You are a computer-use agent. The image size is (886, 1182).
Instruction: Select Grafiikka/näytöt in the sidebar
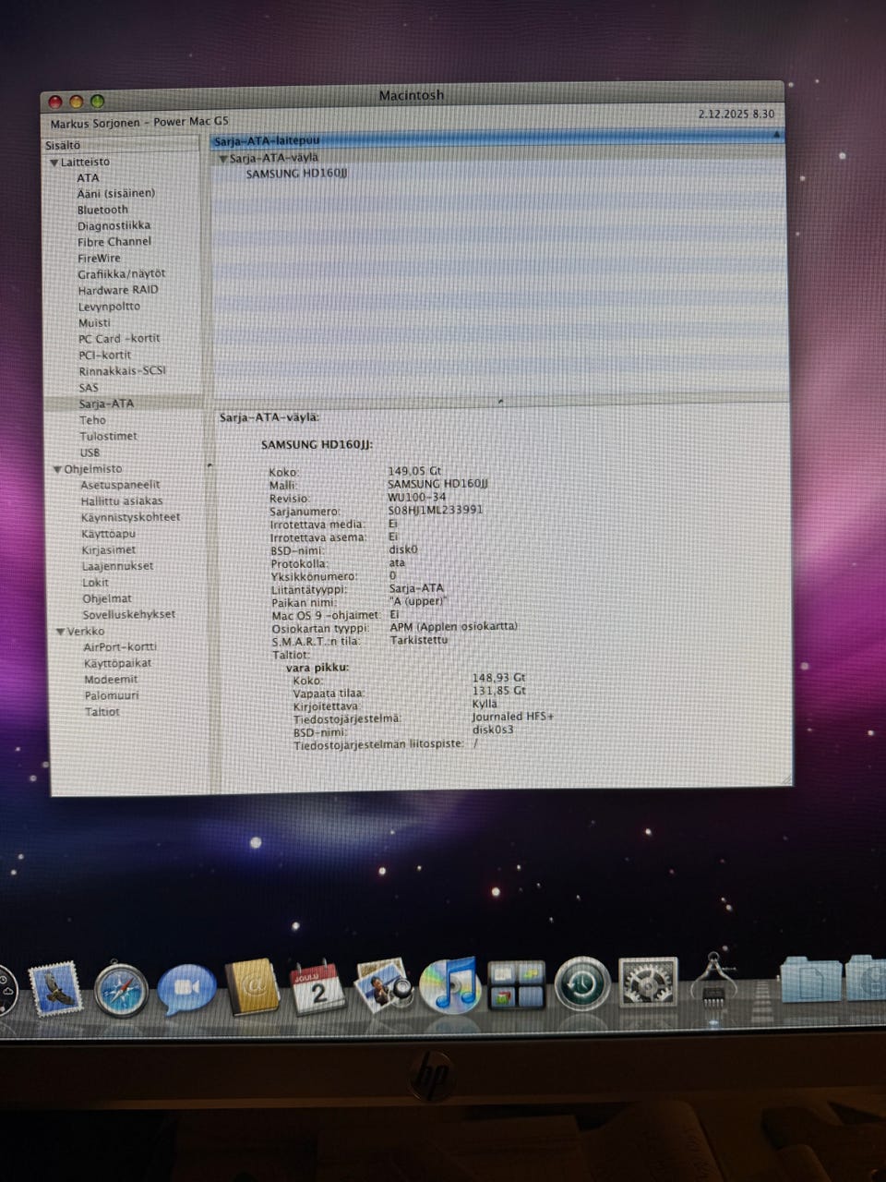pyautogui.click(x=122, y=274)
